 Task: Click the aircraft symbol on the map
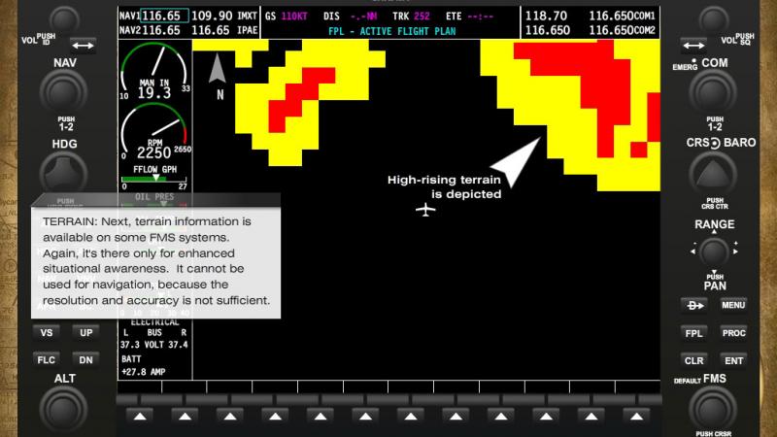point(425,210)
